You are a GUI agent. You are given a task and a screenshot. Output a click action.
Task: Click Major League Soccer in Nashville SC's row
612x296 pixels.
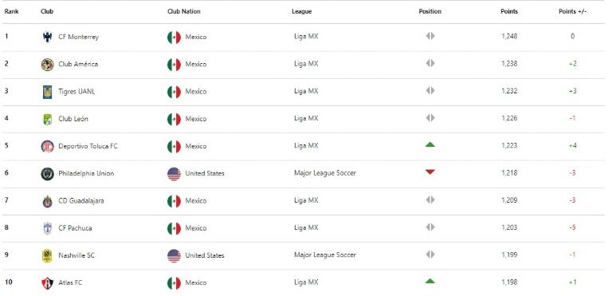click(325, 255)
